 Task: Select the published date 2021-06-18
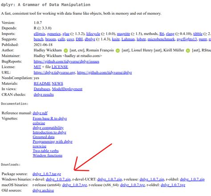click(43, 45)
